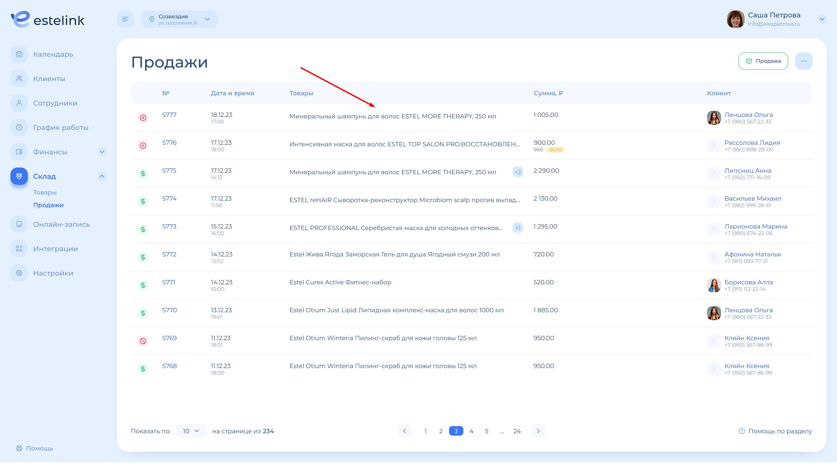Go to the previous page arrow
The width and height of the screenshot is (837, 464).
(x=405, y=431)
